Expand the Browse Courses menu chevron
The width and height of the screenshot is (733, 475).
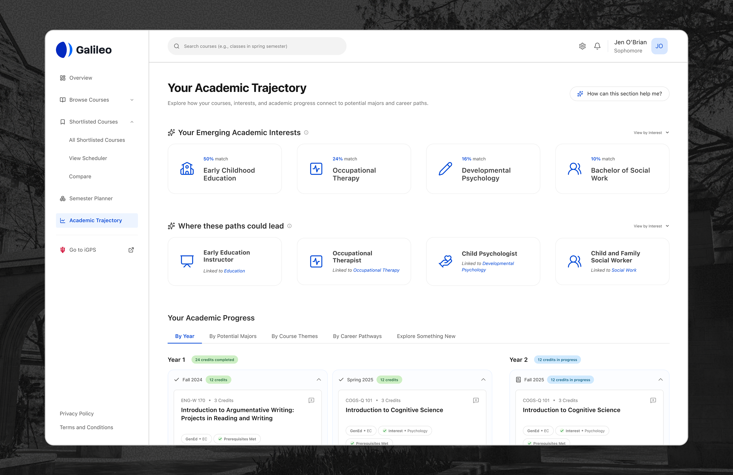[x=132, y=100]
